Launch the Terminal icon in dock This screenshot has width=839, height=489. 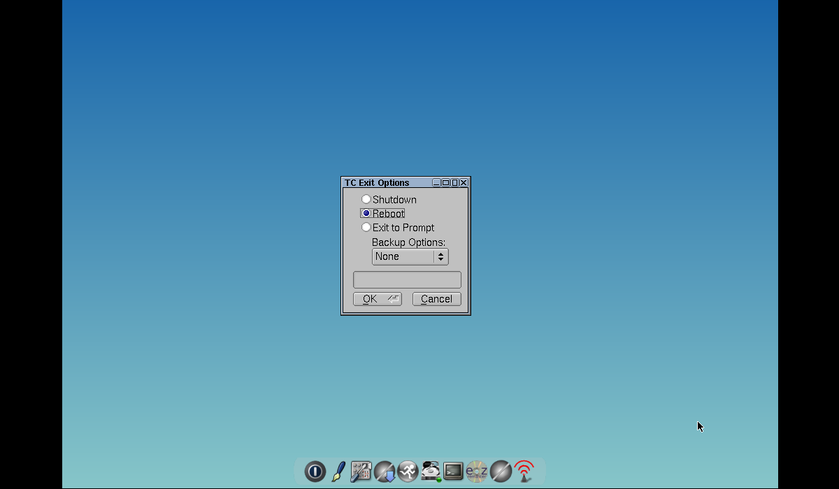pos(453,472)
